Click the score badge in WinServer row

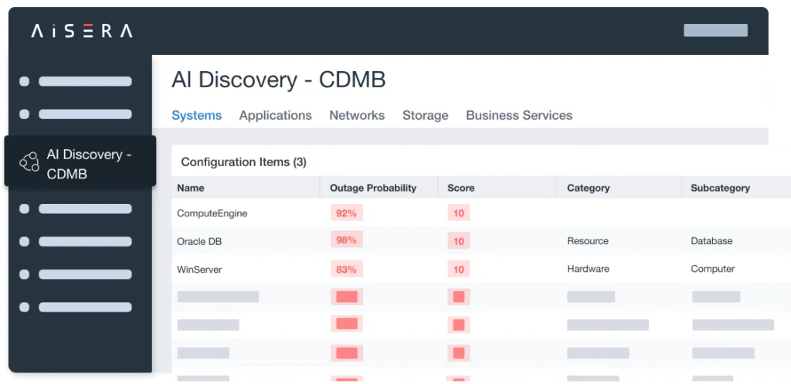(x=458, y=269)
